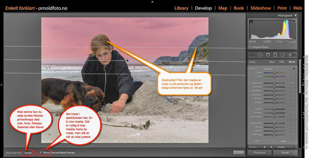
Task: Switch to the Develop module
Action: click(204, 8)
